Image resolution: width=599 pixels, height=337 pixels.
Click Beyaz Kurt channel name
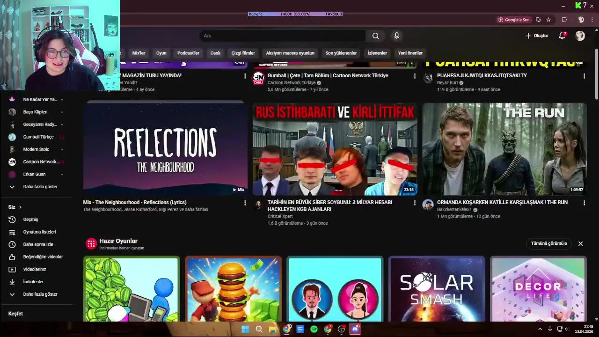[447, 83]
